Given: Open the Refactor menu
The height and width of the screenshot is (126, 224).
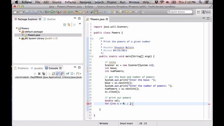Looking at the screenshot, I should 70,2.
